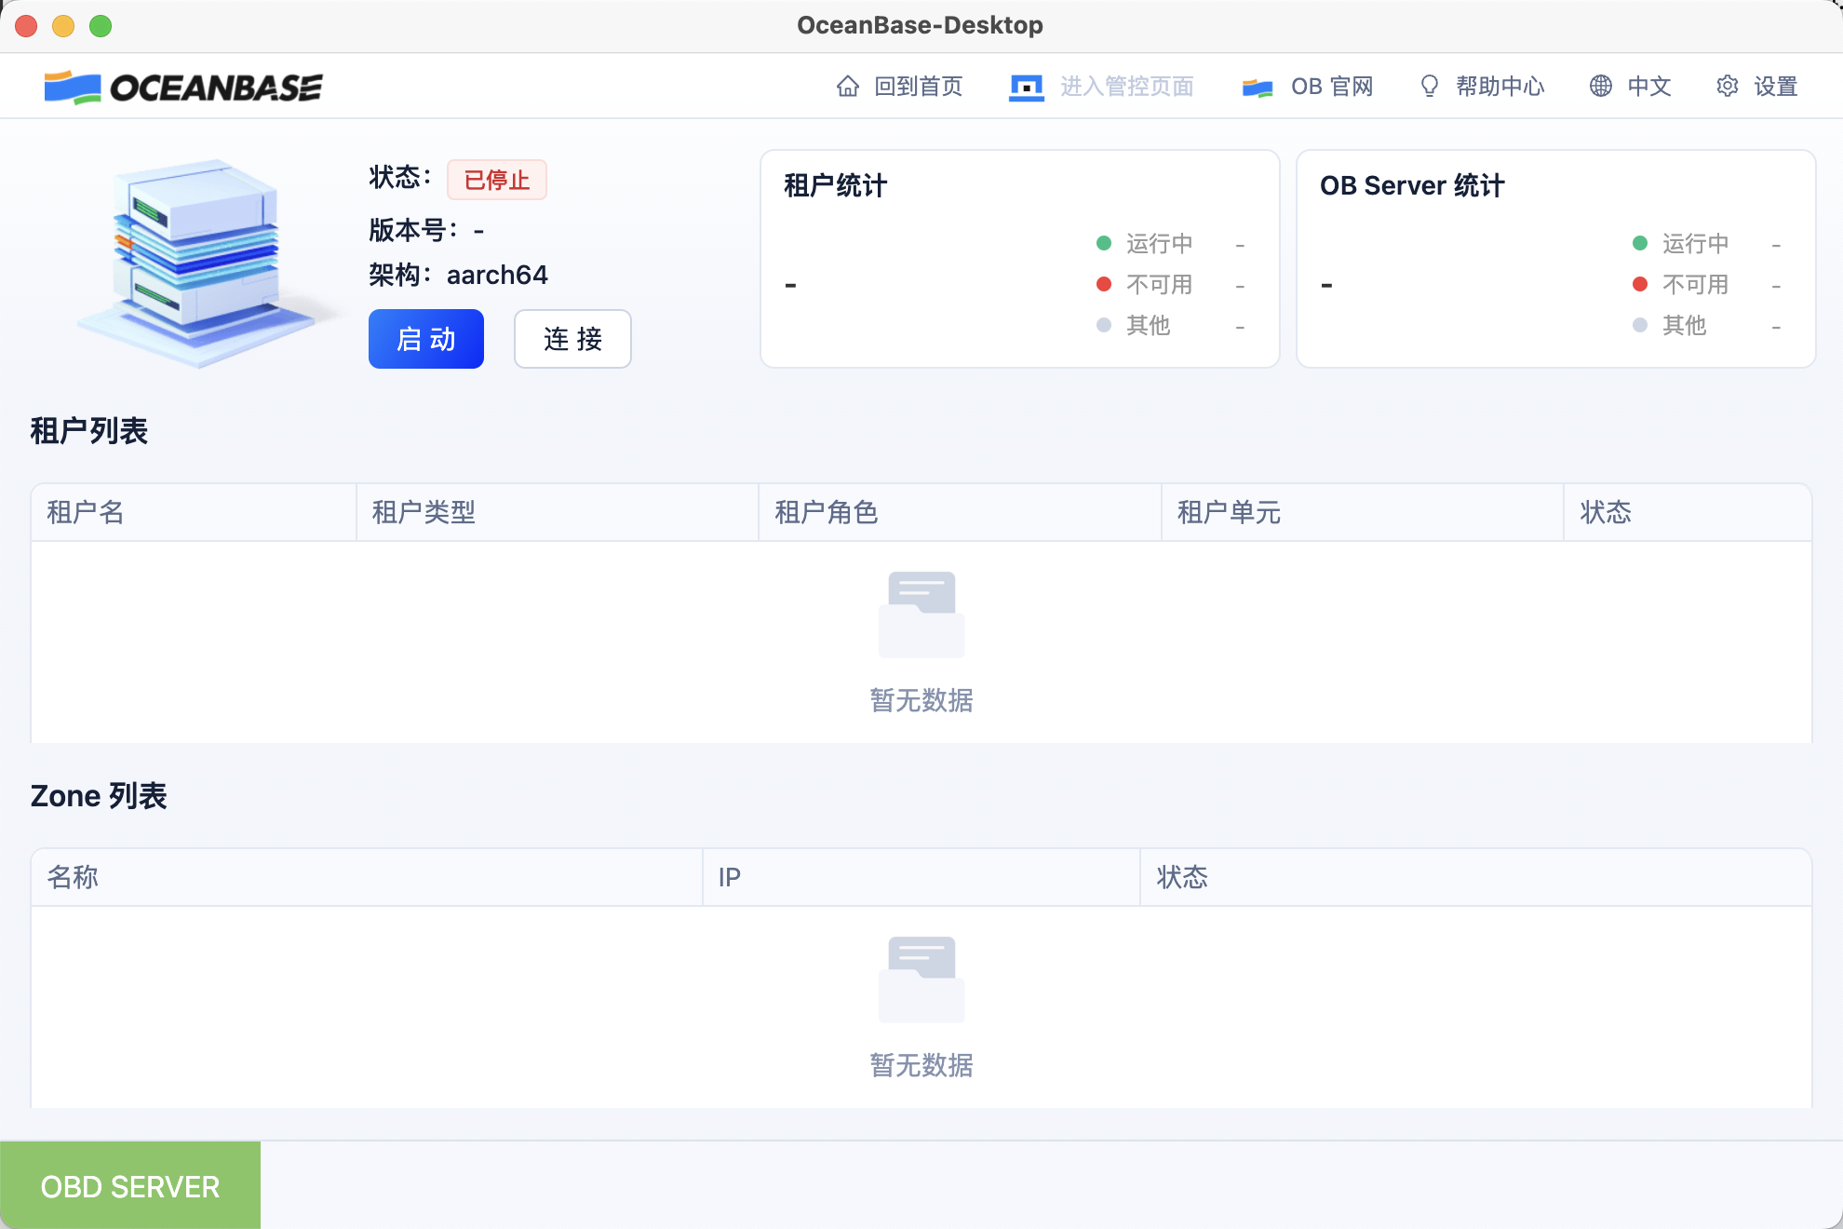Switch language via the 中文 dropdown

click(1648, 87)
